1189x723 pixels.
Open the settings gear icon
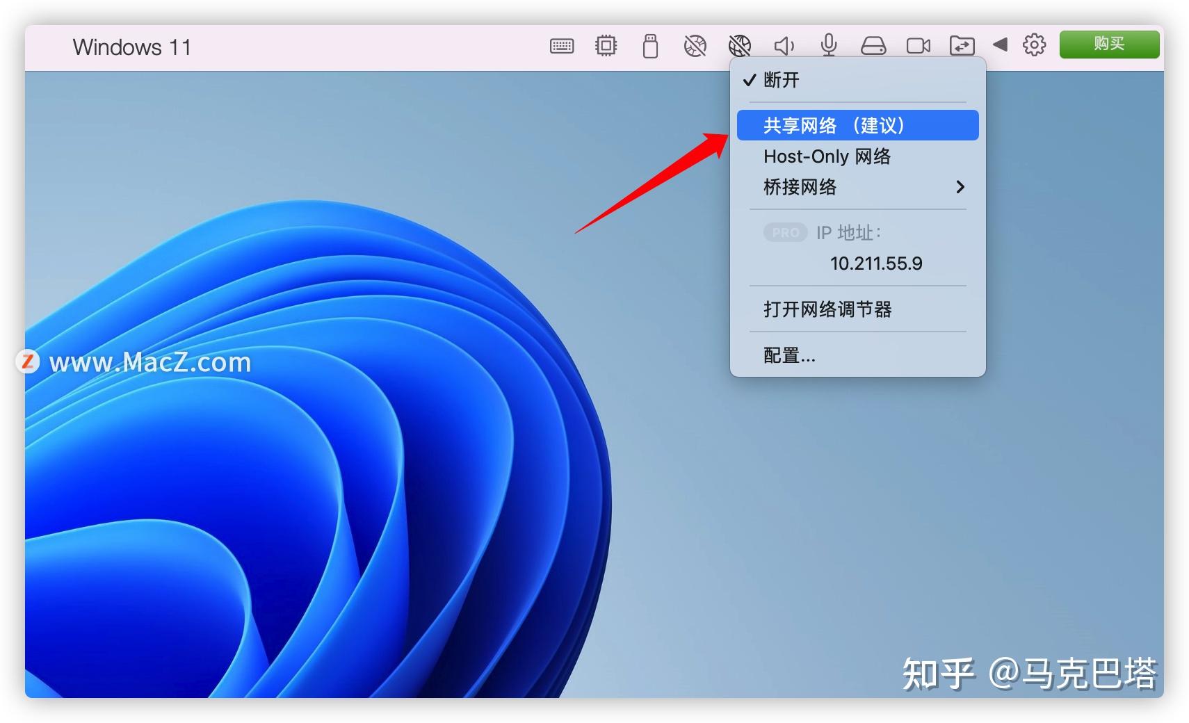(1034, 44)
